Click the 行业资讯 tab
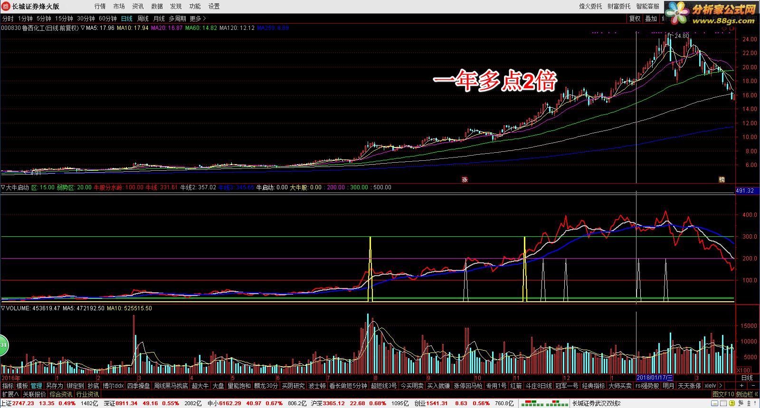 87,394
